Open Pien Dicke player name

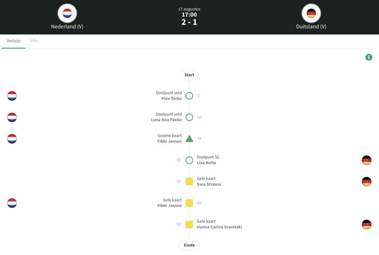coord(172,99)
